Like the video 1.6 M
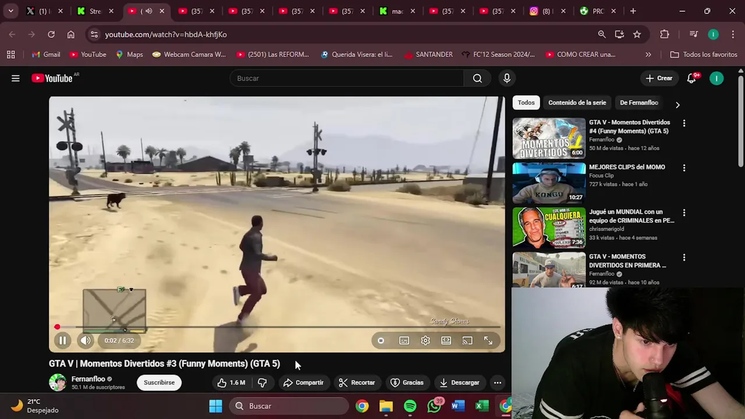The height and width of the screenshot is (419, 745). pyautogui.click(x=232, y=382)
